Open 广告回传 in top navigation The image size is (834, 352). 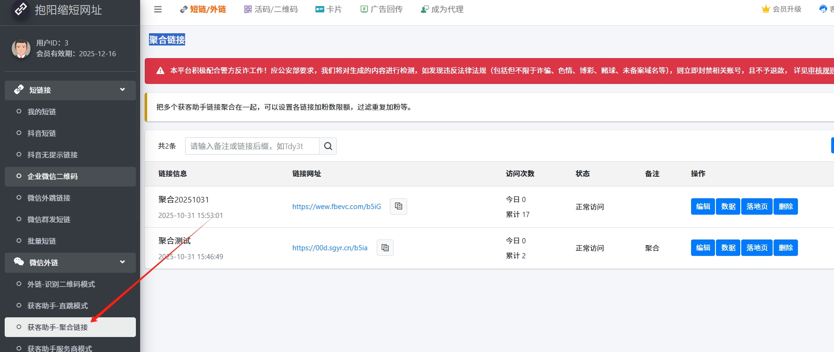[381, 9]
